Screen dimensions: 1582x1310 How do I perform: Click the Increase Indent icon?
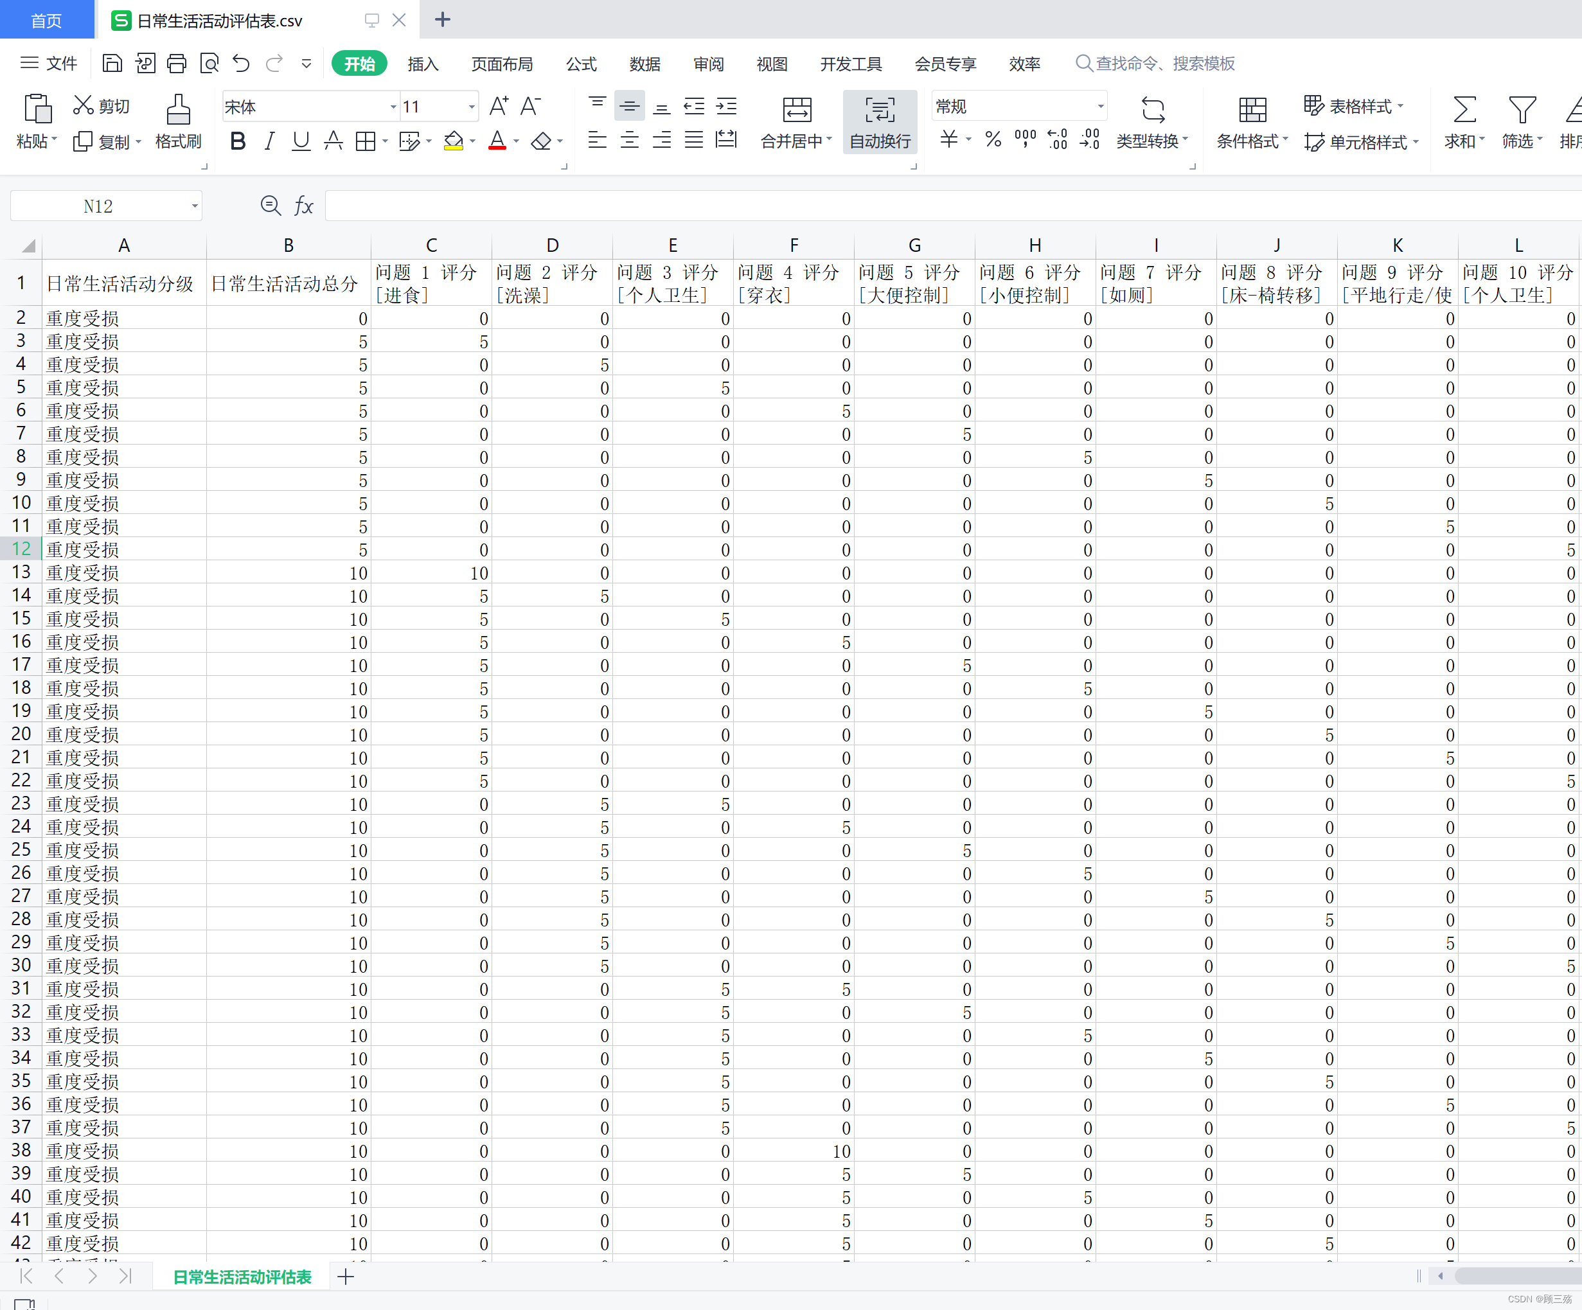(x=726, y=106)
